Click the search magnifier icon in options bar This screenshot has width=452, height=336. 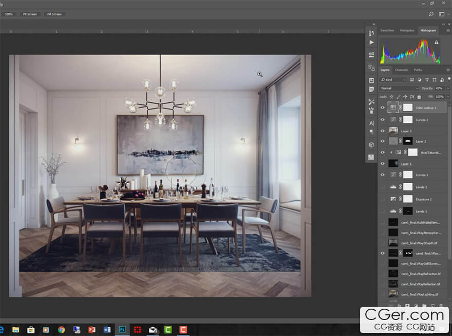tap(431, 14)
